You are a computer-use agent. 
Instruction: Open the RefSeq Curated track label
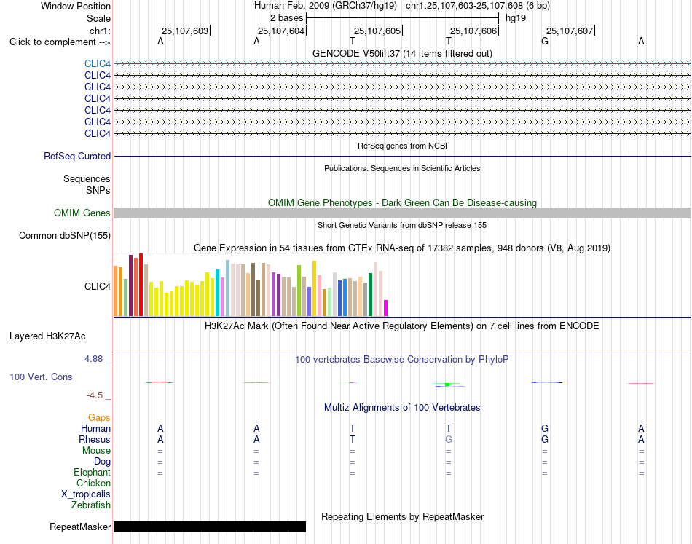point(77,156)
